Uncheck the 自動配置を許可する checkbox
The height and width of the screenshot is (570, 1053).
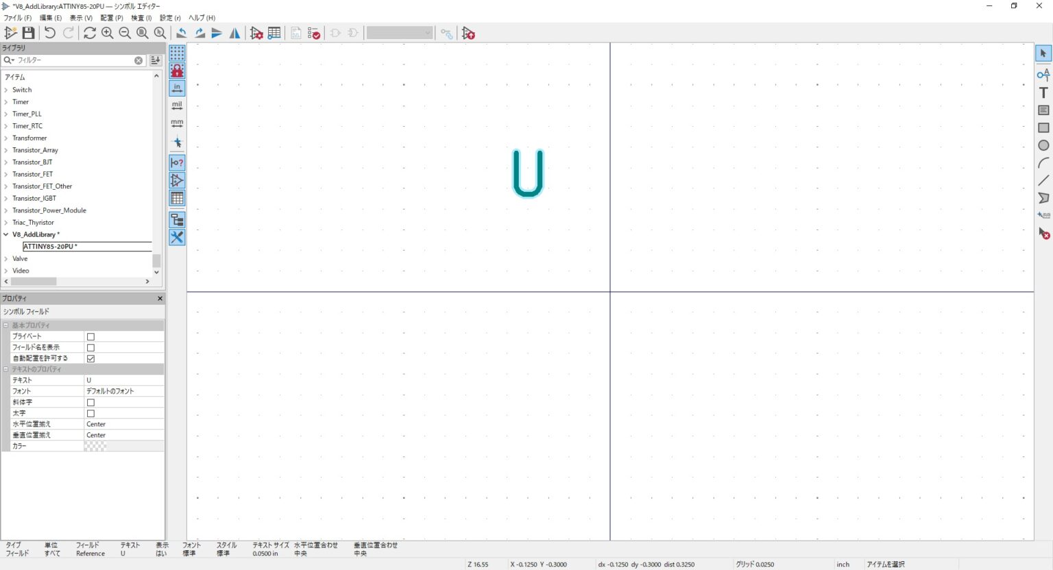tap(90, 358)
